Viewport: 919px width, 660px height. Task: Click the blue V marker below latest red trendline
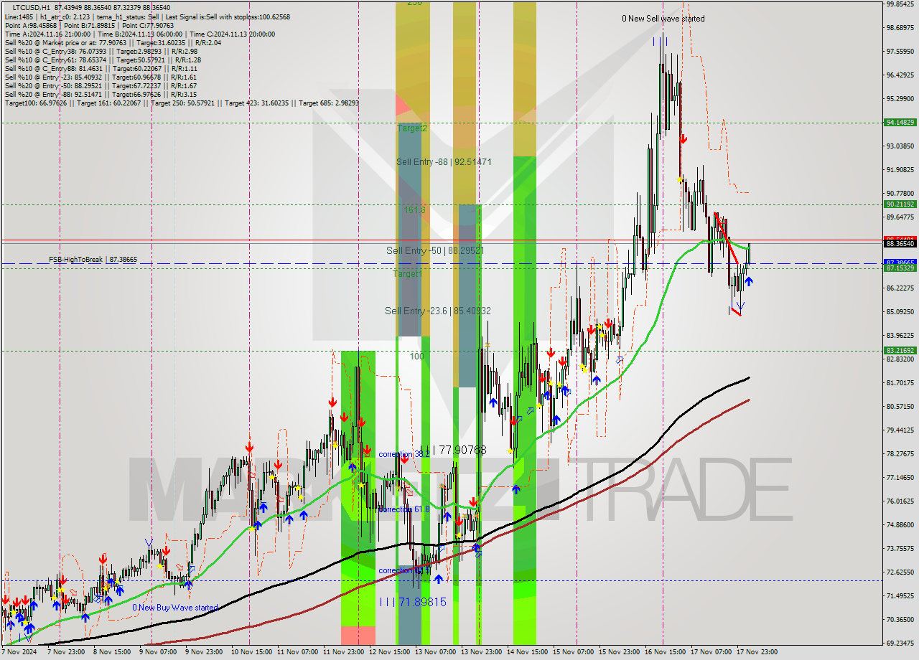click(x=740, y=307)
